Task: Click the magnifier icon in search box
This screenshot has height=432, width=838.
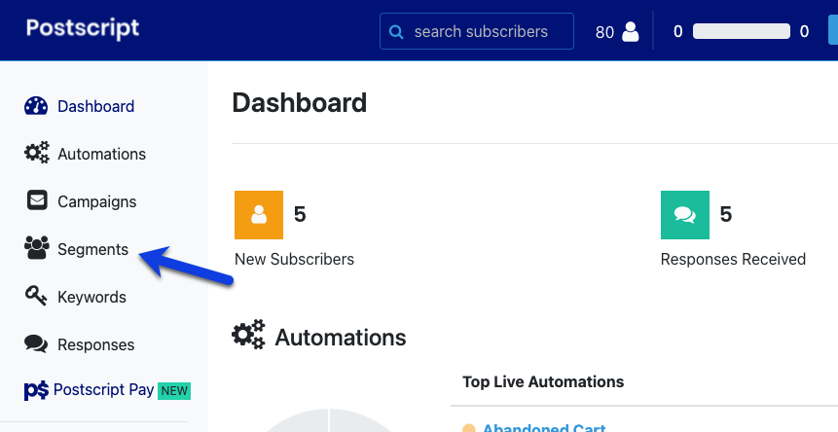Action: (x=396, y=32)
